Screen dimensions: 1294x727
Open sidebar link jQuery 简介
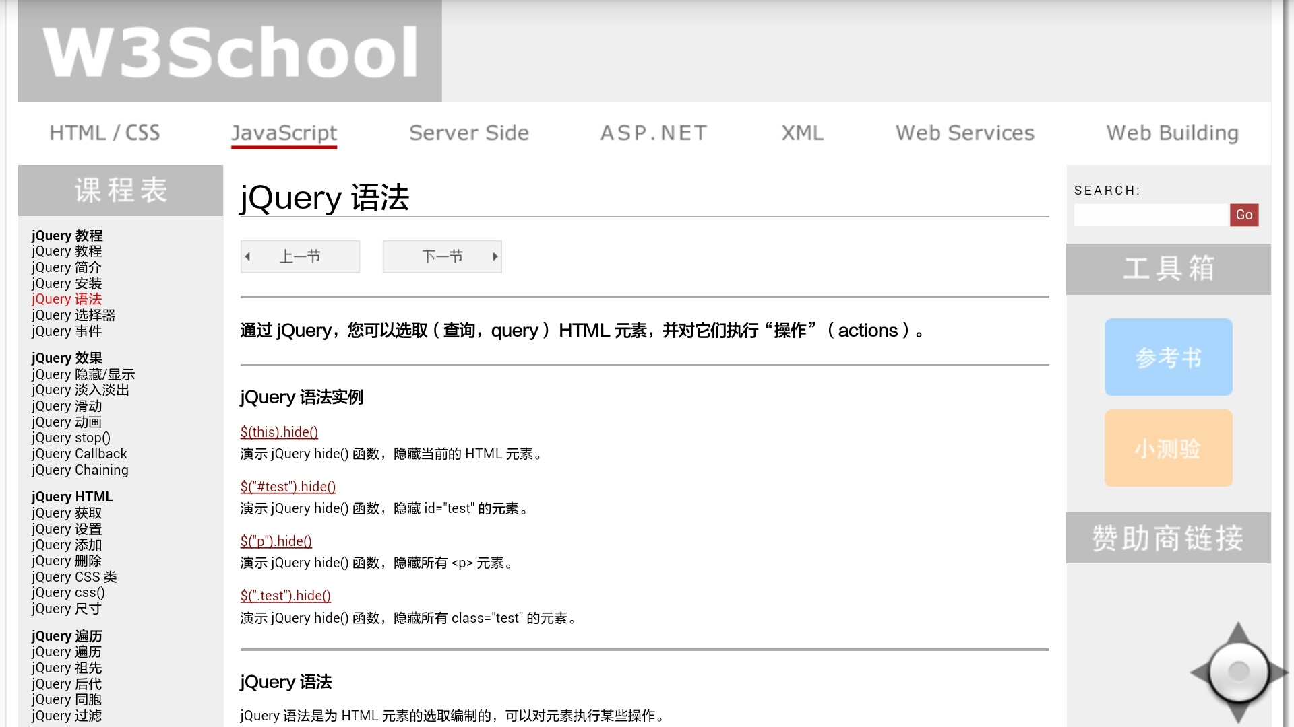pyautogui.click(x=66, y=267)
